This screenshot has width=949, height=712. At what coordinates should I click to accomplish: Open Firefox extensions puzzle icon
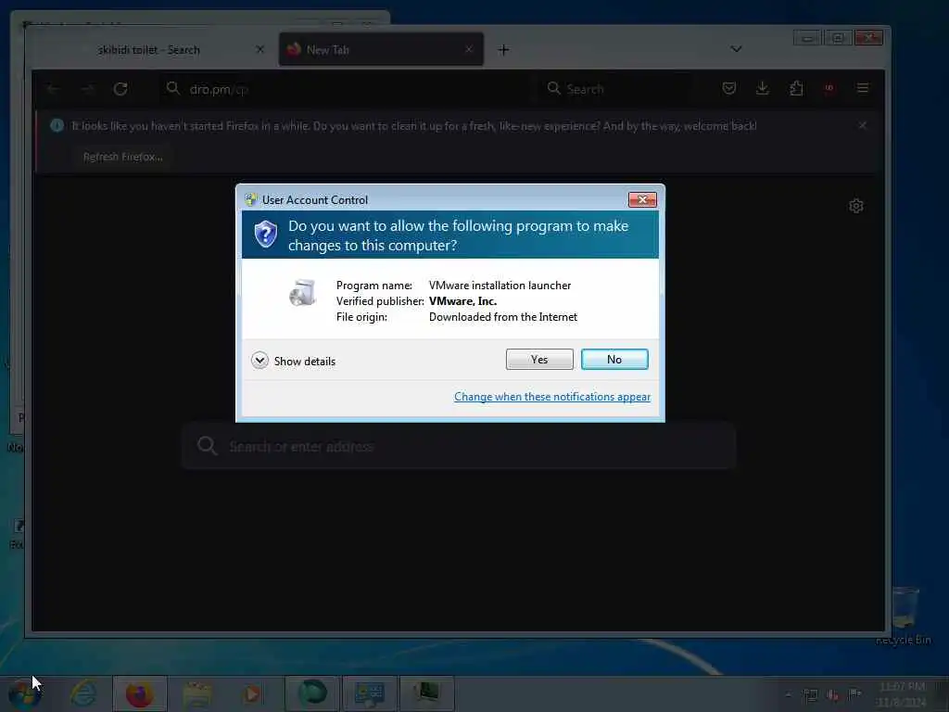point(796,88)
